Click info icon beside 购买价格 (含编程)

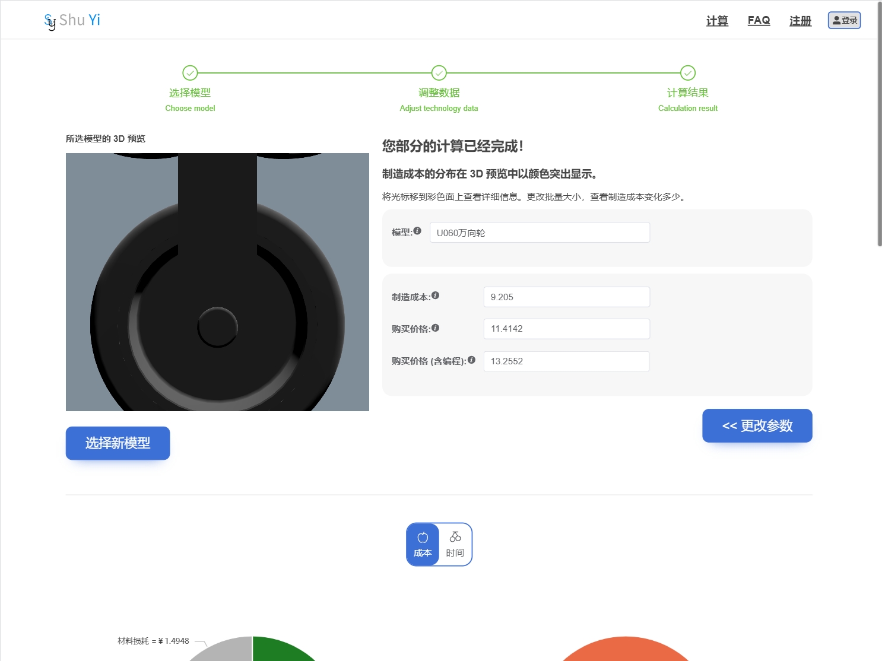click(471, 360)
